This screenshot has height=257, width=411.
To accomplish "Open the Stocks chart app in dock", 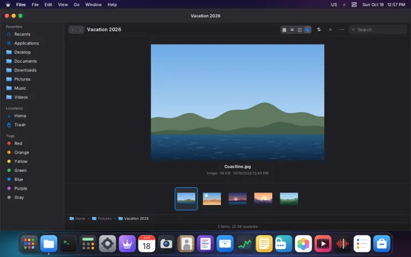I will tap(244, 244).
